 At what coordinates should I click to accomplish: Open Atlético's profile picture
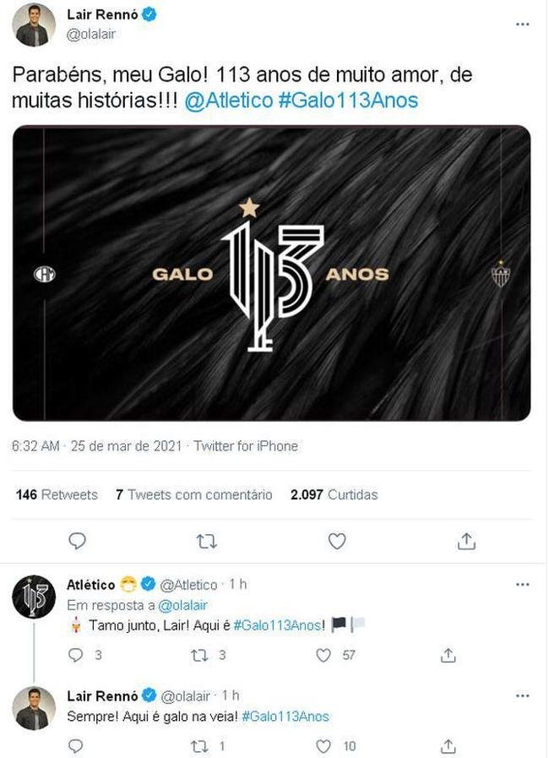(x=34, y=591)
